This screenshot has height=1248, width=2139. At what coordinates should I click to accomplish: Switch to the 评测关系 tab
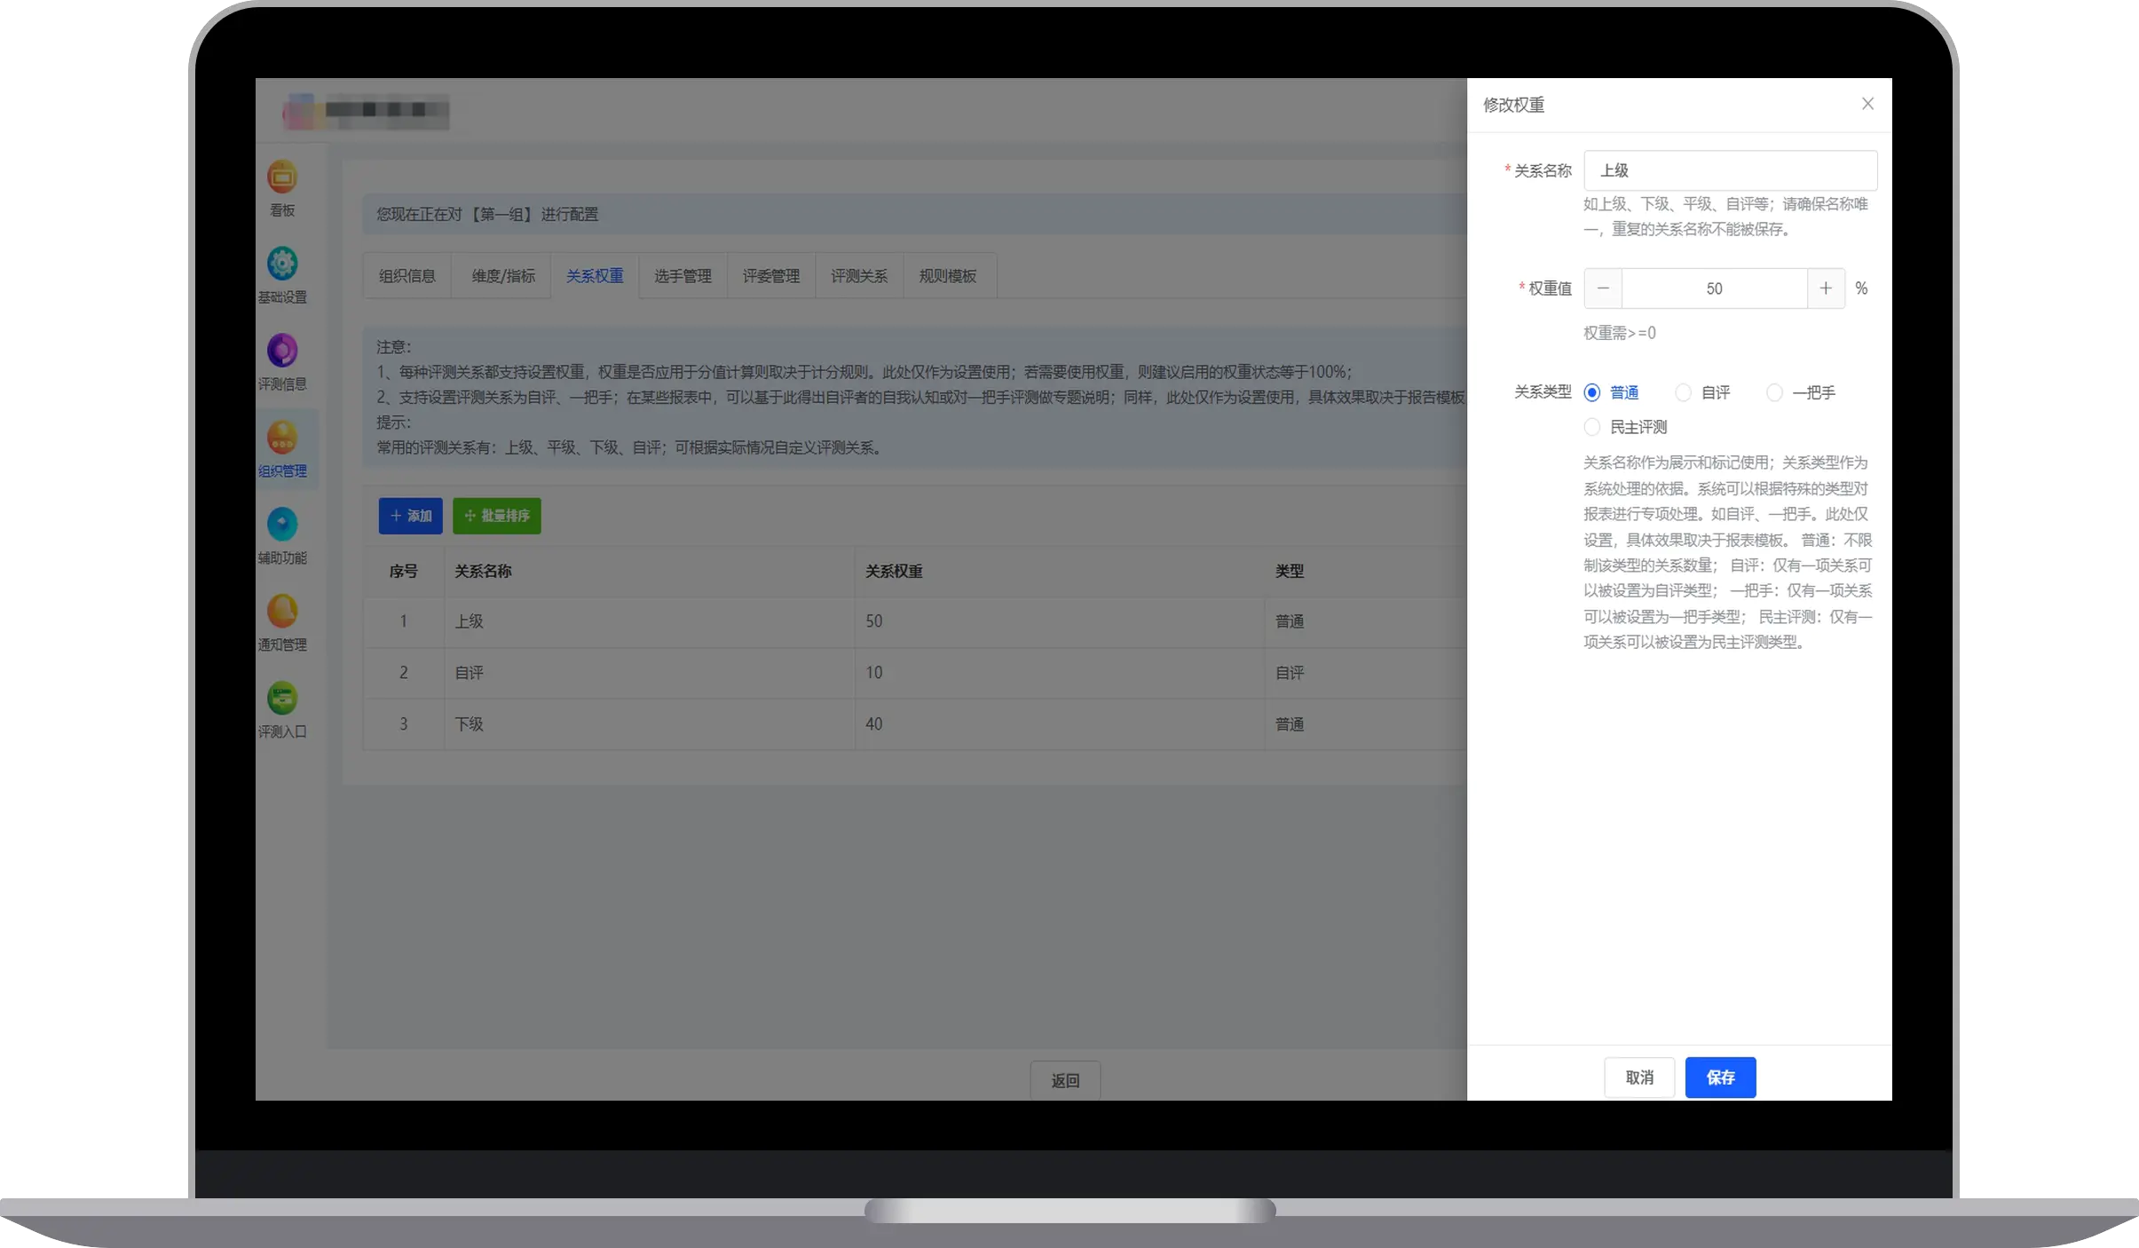858,276
